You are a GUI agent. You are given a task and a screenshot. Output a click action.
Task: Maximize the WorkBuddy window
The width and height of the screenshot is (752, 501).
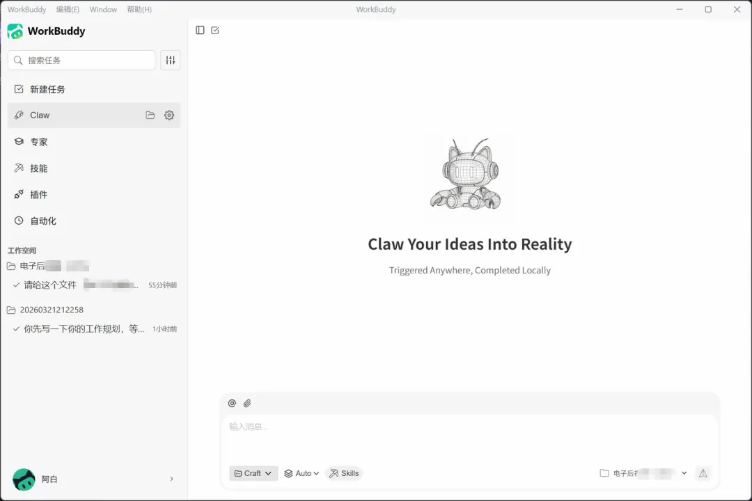pos(708,10)
